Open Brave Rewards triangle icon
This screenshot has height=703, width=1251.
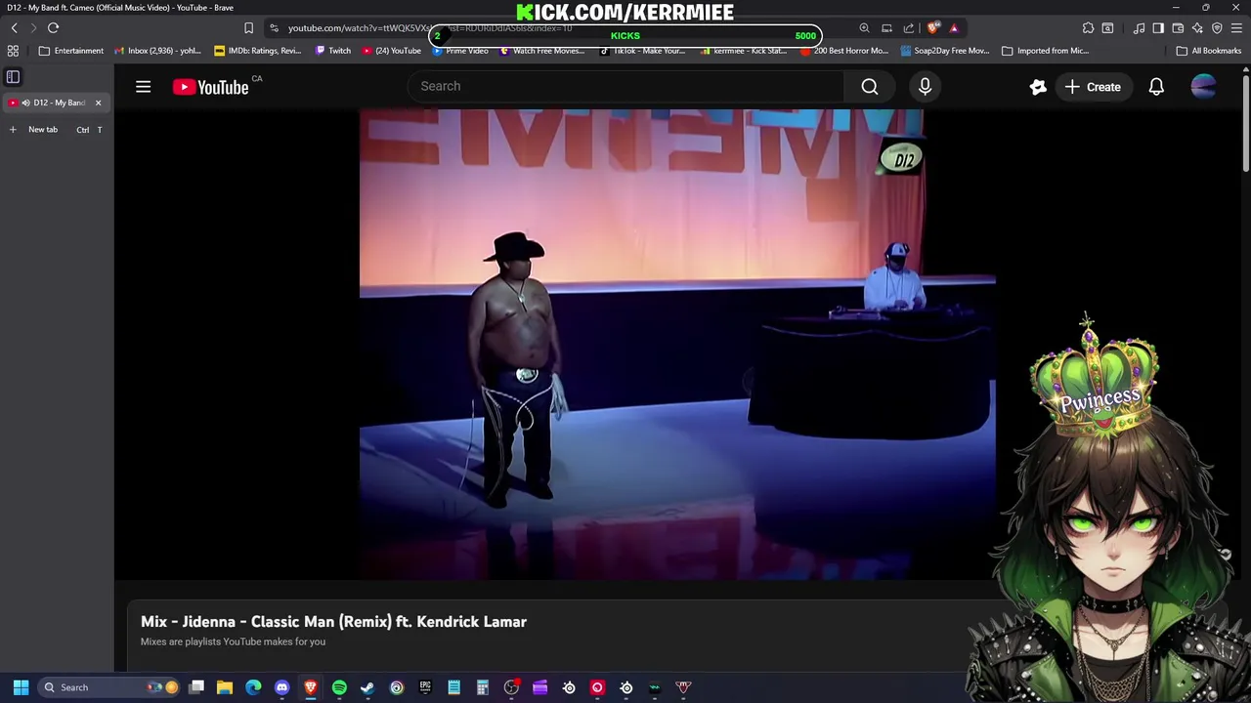coord(954,28)
